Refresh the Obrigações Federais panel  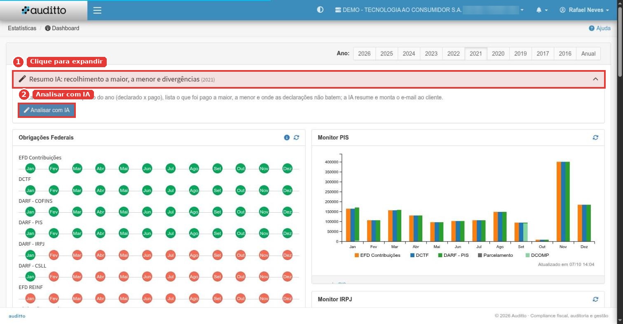pyautogui.click(x=296, y=138)
